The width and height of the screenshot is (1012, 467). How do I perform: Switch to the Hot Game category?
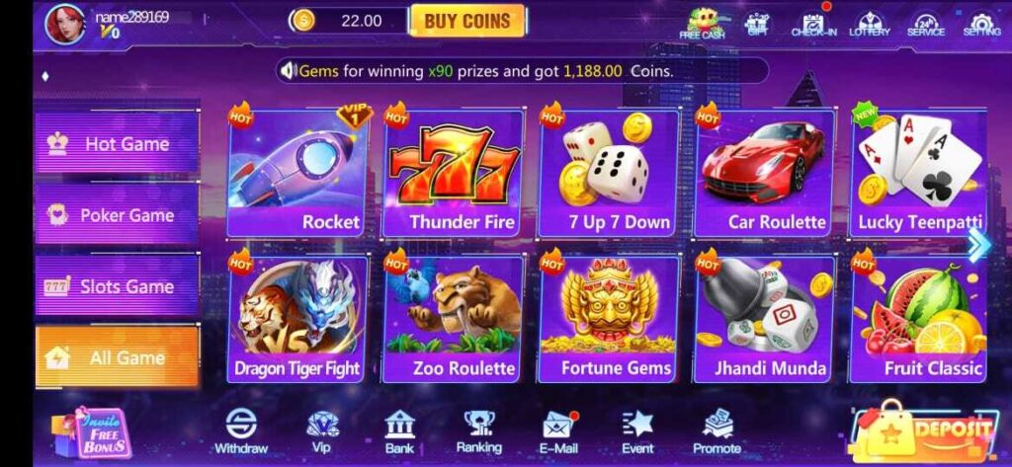pos(117,143)
